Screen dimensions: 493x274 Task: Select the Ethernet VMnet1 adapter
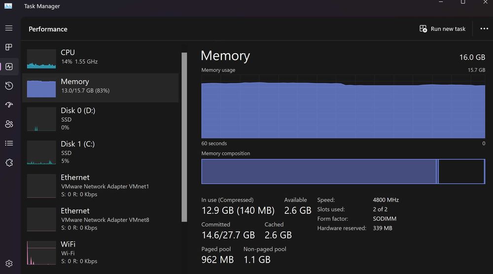tap(101, 186)
